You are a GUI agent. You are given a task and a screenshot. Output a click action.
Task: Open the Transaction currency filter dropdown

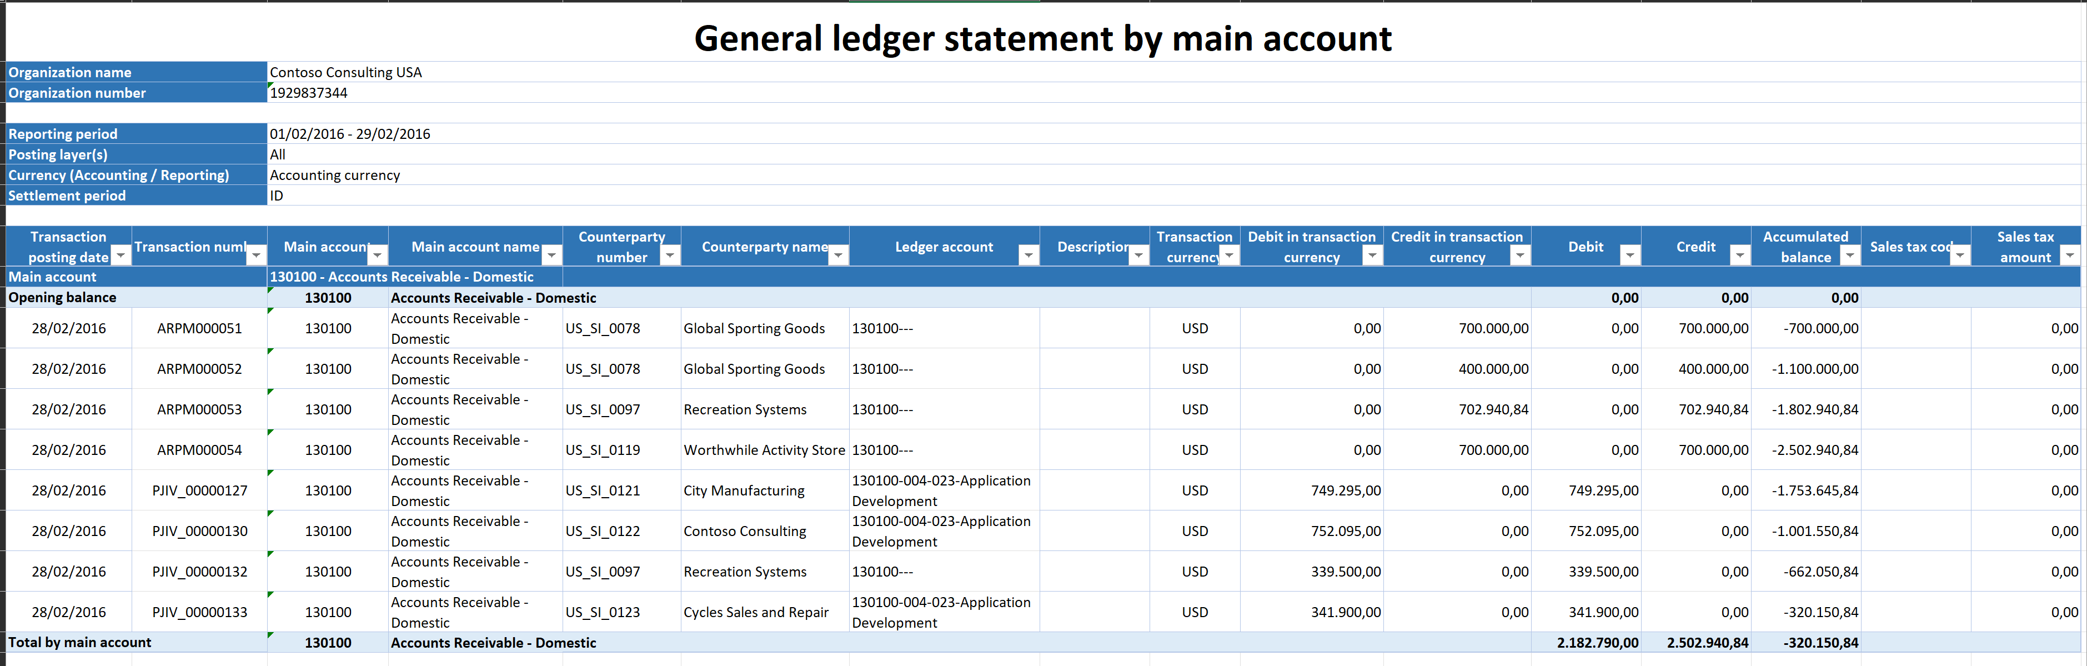click(1230, 256)
